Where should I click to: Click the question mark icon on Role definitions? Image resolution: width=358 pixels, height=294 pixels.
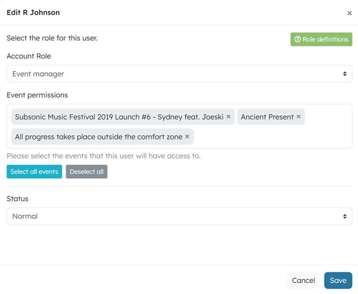click(297, 39)
